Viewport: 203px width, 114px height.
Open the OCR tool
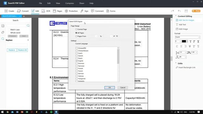(x=46, y=11)
